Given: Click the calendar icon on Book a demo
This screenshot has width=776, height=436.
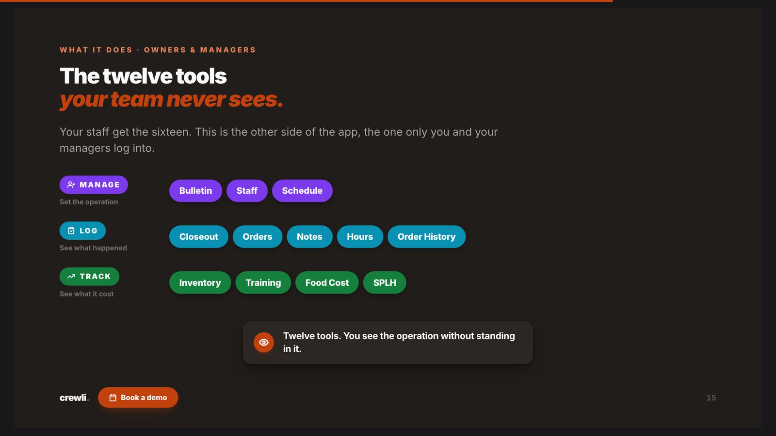Looking at the screenshot, I should click(113, 398).
